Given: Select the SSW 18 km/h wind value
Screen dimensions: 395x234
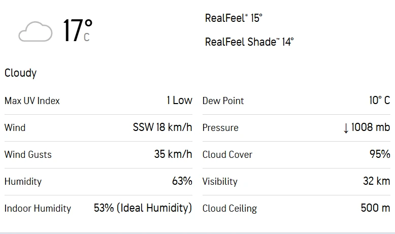Looking at the screenshot, I should (162, 127).
